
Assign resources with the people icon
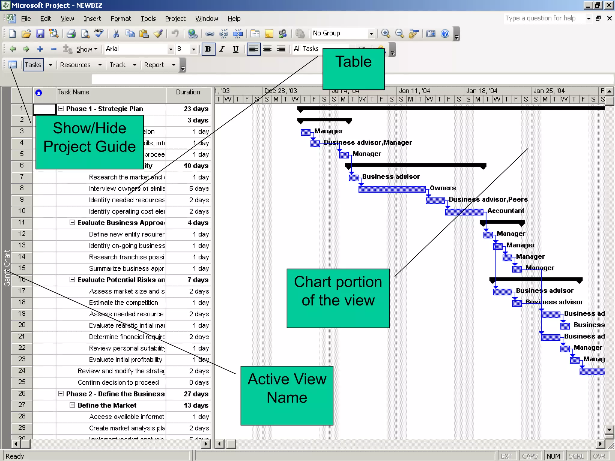point(283,34)
